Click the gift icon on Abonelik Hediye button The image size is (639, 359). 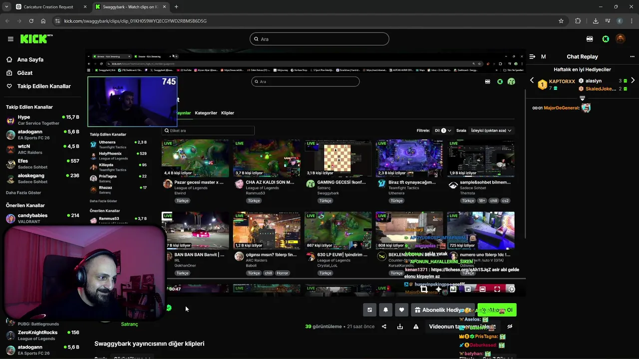click(x=417, y=310)
